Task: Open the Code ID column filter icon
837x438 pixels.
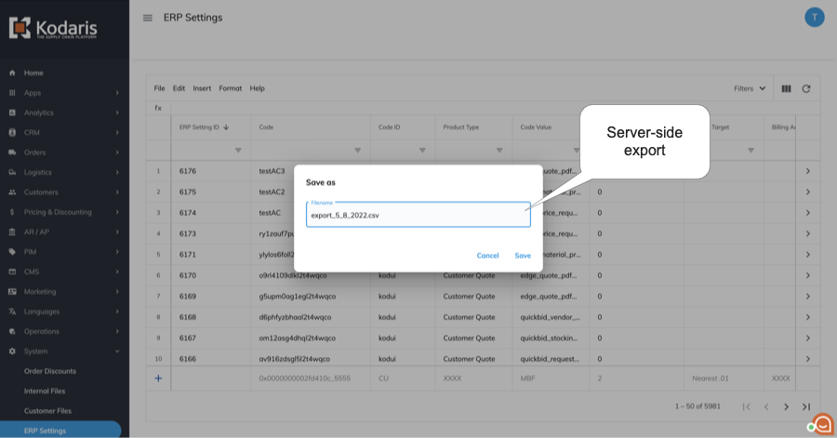Action: tap(422, 151)
